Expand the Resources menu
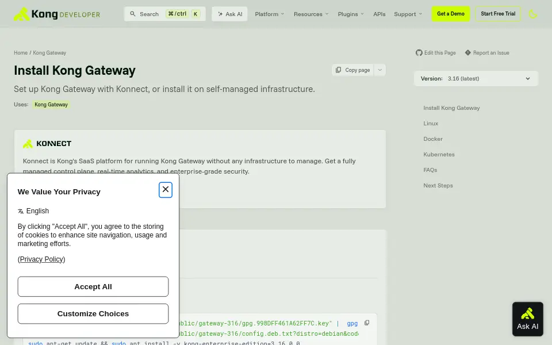Image resolution: width=552 pixels, height=345 pixels. [311, 14]
